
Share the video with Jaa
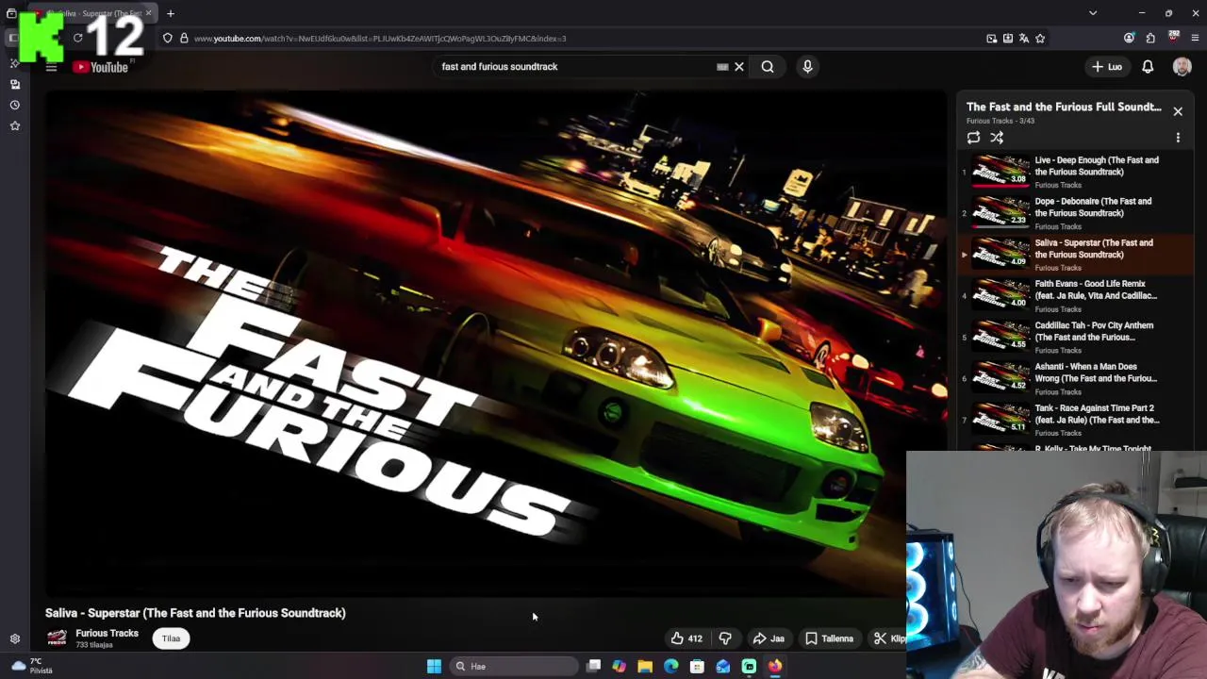(769, 638)
